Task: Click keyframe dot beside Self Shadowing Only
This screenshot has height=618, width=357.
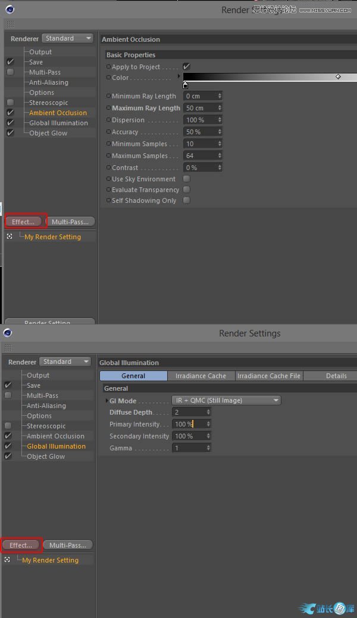Action: (x=108, y=200)
